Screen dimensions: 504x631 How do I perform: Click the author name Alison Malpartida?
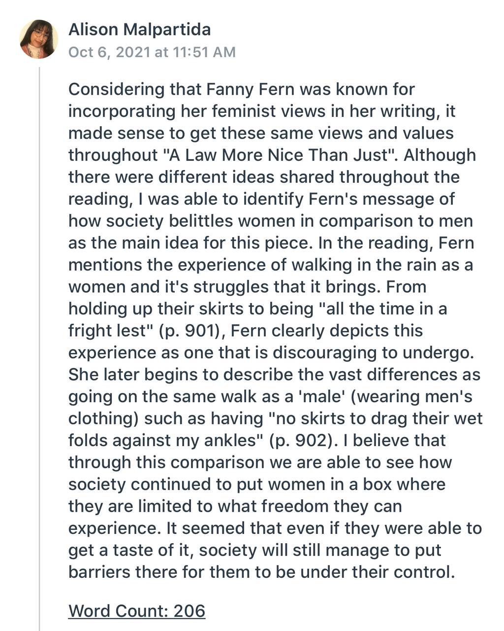(139, 30)
